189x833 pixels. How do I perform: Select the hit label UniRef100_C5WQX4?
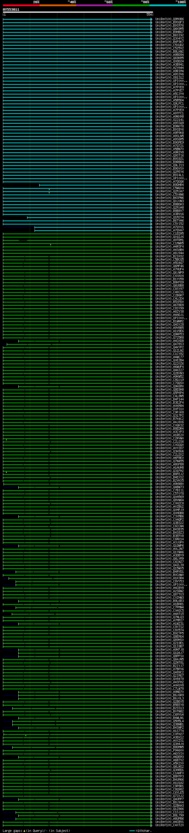170,188
